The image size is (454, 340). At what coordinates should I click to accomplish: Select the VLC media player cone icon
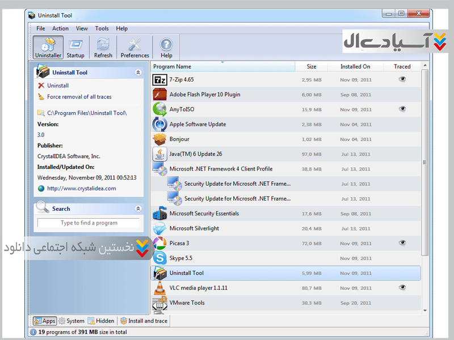click(x=159, y=288)
